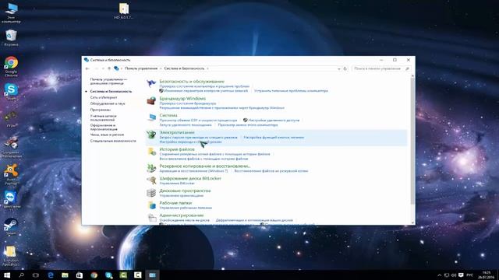Image resolution: width=499 pixels, height=280 pixels.
Task: Go back using the navigation arrow
Action: [87, 68]
